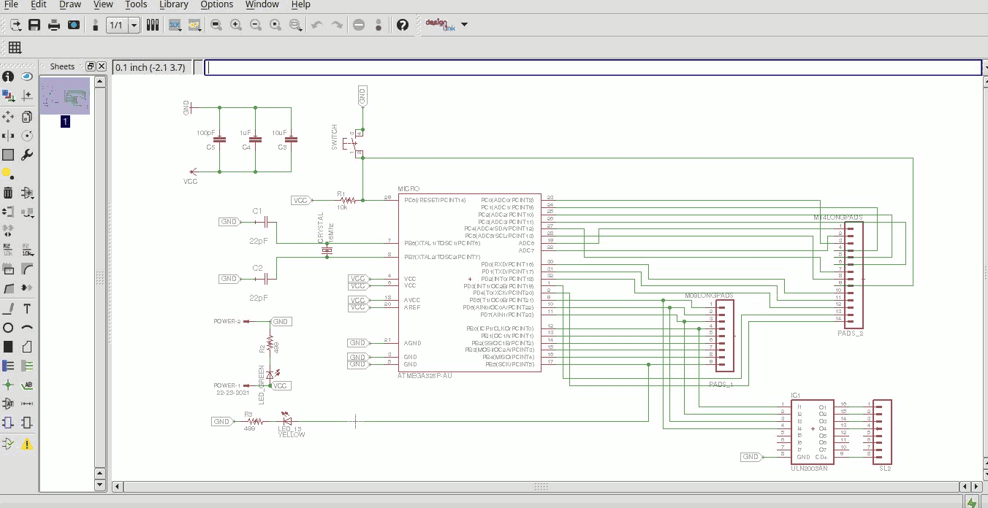Open the Draw menu

tap(70, 4)
